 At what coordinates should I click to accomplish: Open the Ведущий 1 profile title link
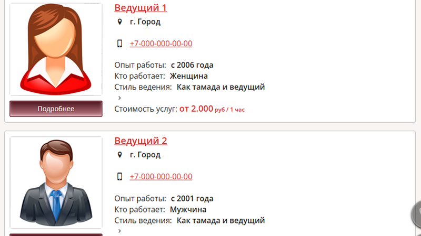point(141,8)
